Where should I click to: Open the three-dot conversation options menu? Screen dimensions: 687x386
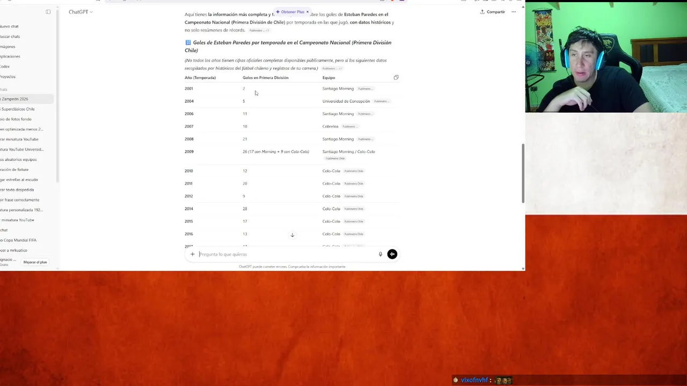click(514, 12)
